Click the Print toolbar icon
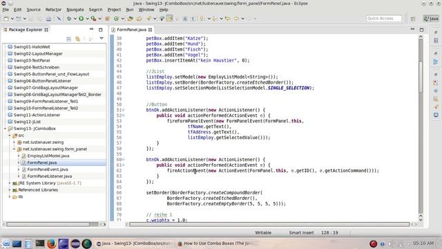The width and height of the screenshot is (442, 249). pos(49,19)
